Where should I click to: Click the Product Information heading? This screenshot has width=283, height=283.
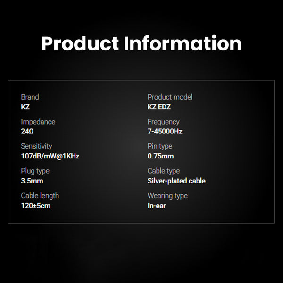(141, 44)
